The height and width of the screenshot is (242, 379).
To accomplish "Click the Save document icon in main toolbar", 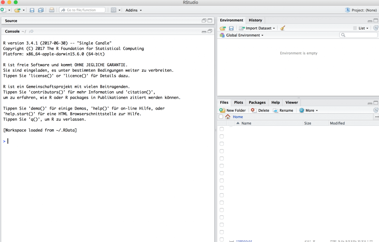I will click(x=32, y=10).
